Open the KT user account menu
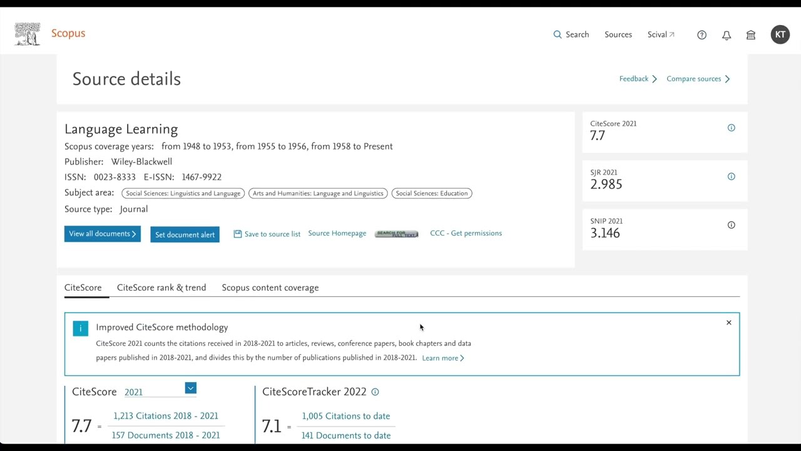 coord(780,34)
